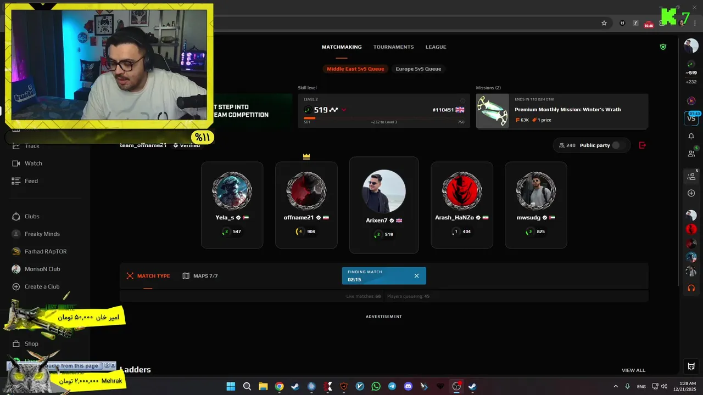Click the Winter's Wrath mission thumbnail
The height and width of the screenshot is (395, 703).
[x=493, y=111]
